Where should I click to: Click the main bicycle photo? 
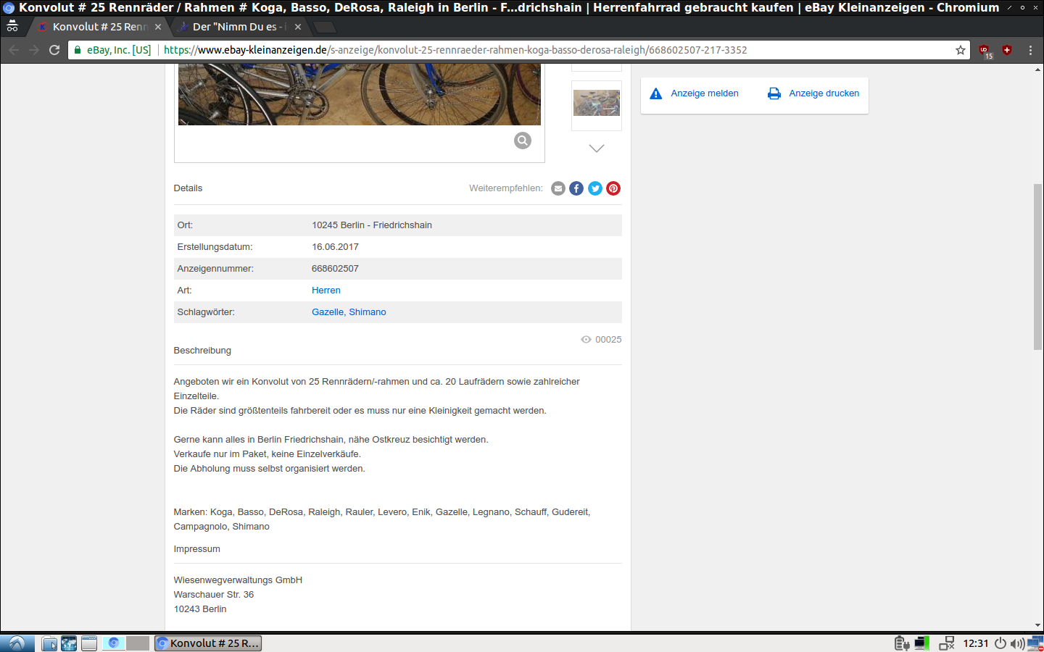tap(360, 94)
